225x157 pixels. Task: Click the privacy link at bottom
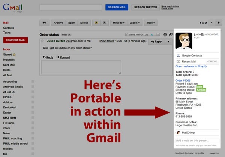[189, 153]
